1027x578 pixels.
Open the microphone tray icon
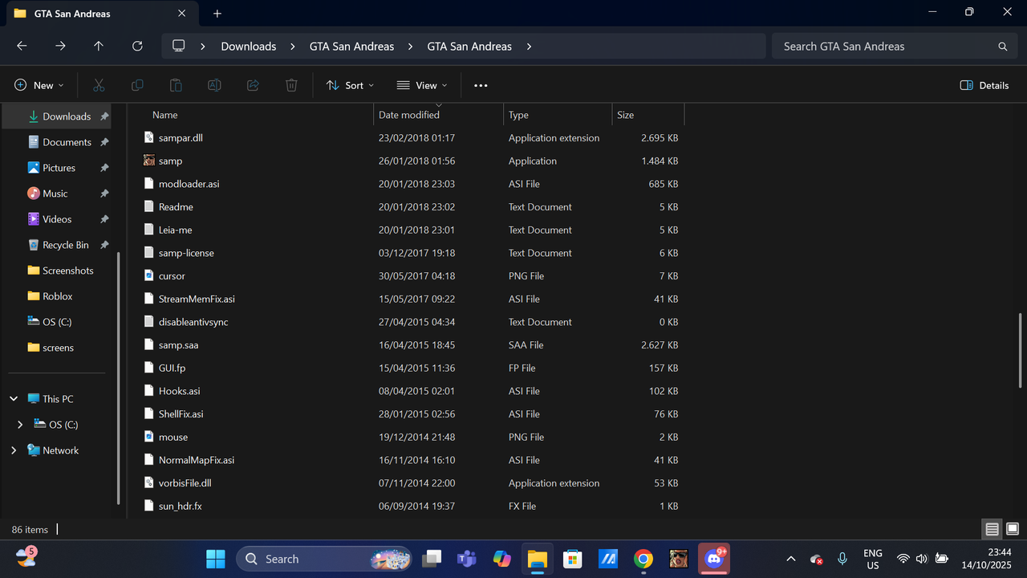[842, 559]
